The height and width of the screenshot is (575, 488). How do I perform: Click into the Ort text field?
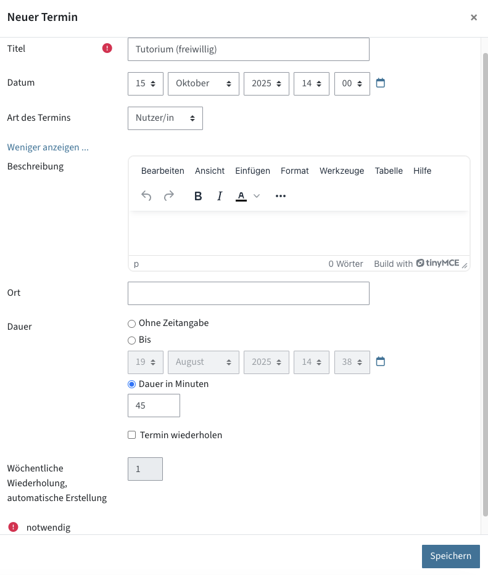(x=249, y=293)
